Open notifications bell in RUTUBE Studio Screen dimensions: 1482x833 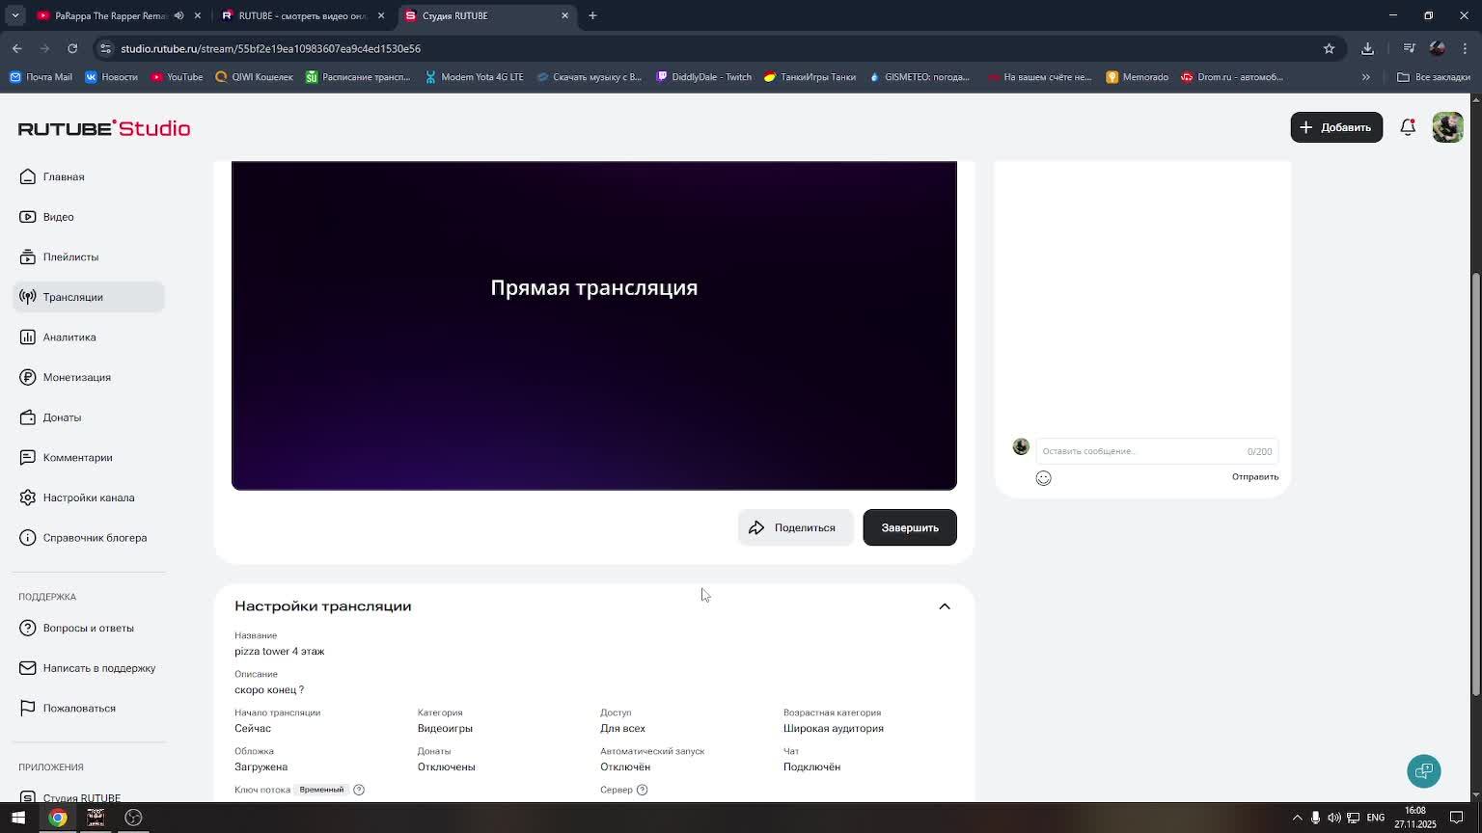click(1408, 127)
